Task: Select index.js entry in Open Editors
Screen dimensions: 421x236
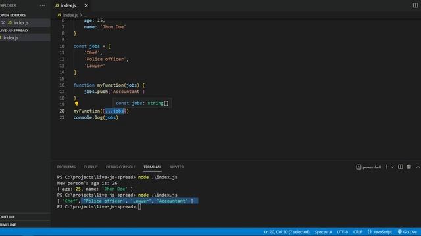Action: [x=21, y=23]
